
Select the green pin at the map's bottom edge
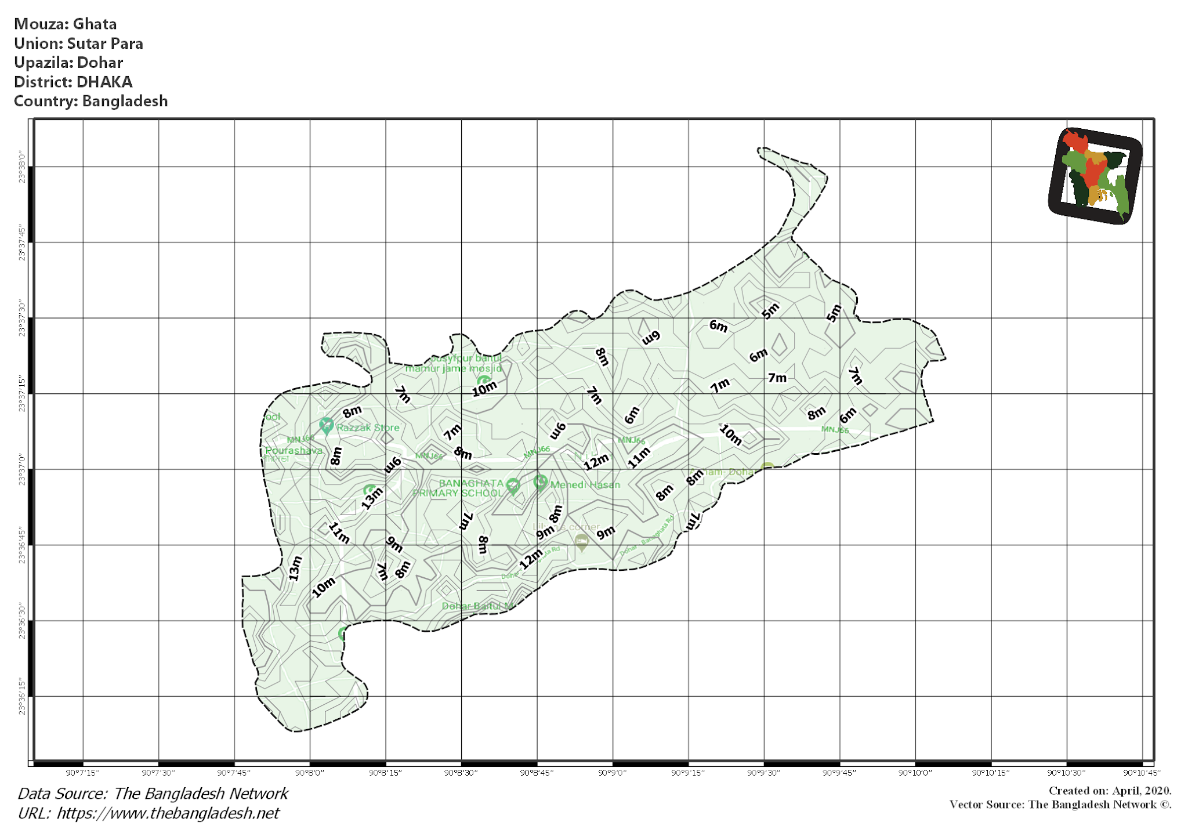point(343,631)
